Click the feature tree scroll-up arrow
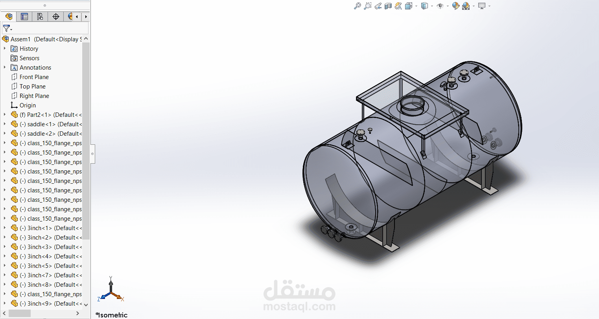This screenshot has height=319, width=599. 86,39
